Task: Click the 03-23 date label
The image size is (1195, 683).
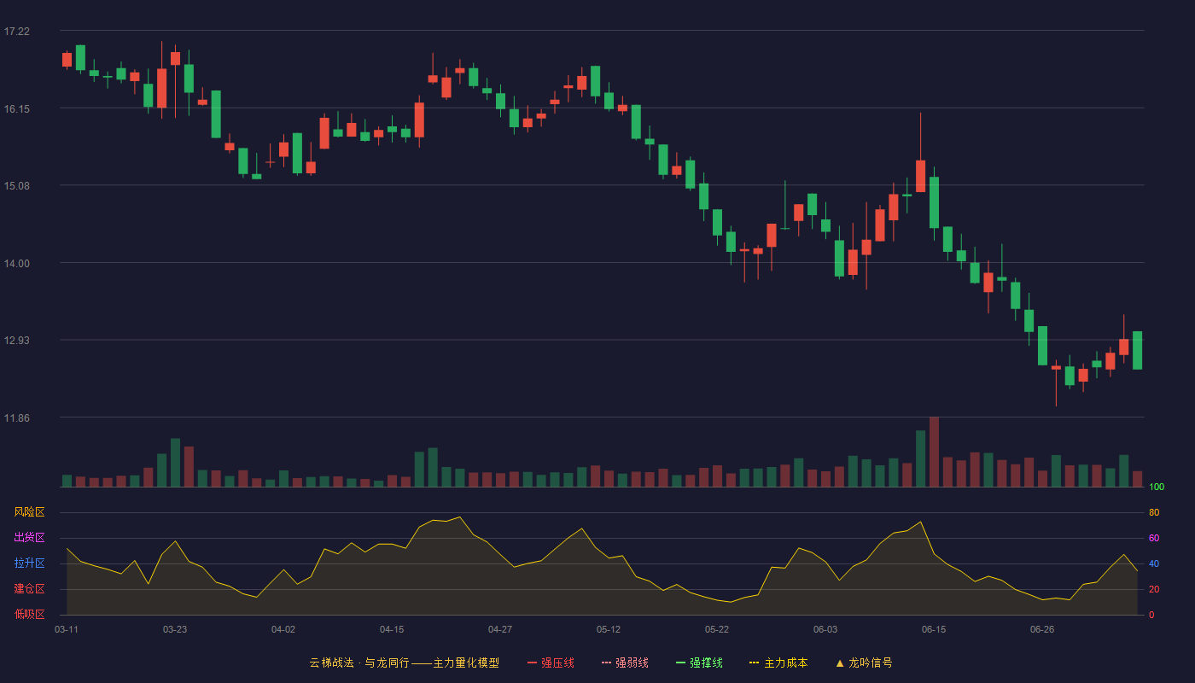Action: pyautogui.click(x=175, y=629)
